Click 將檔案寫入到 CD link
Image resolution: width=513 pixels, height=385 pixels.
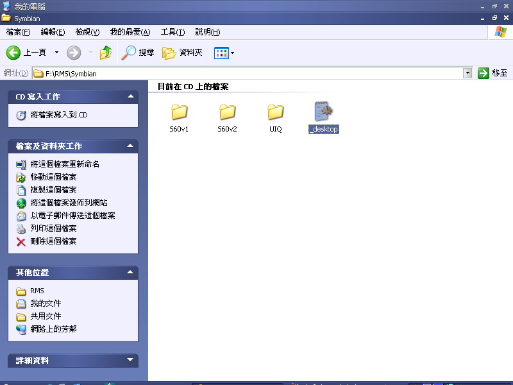[59, 115]
